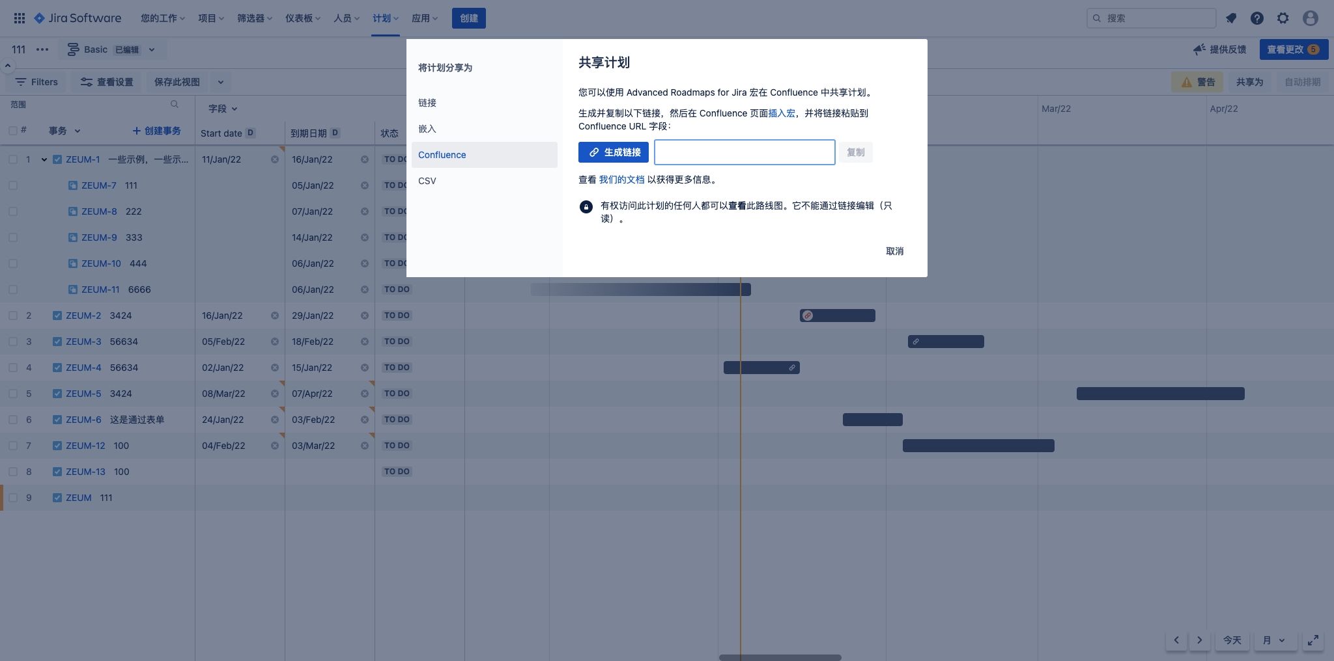This screenshot has height=661, width=1334.
Task: Go to next timeline period arrow
Action: (1200, 640)
